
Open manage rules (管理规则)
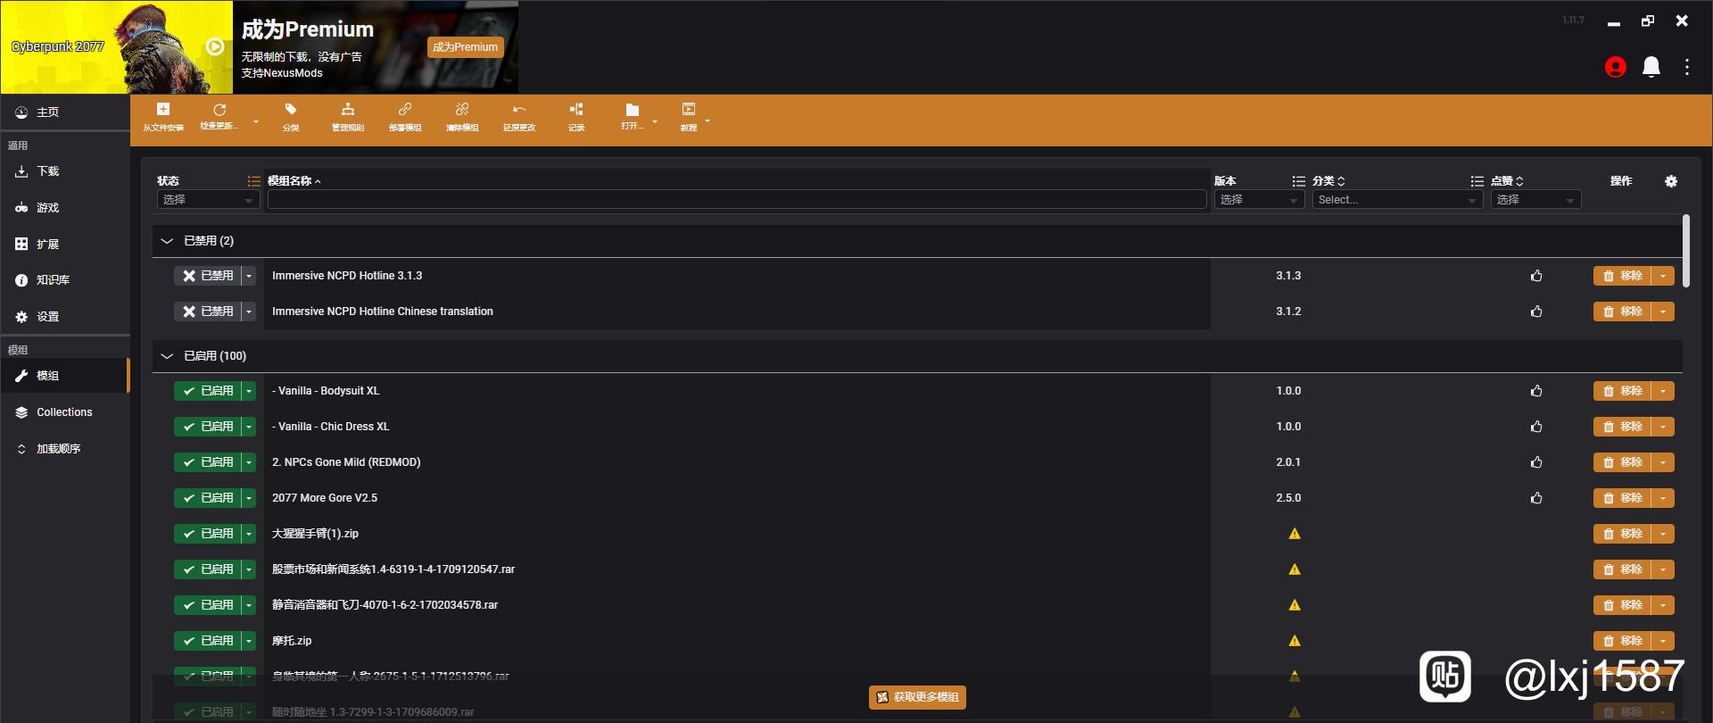pos(348,117)
